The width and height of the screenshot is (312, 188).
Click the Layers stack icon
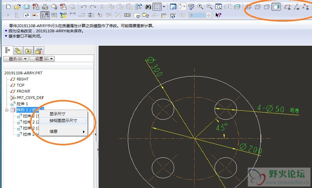[237, 7]
